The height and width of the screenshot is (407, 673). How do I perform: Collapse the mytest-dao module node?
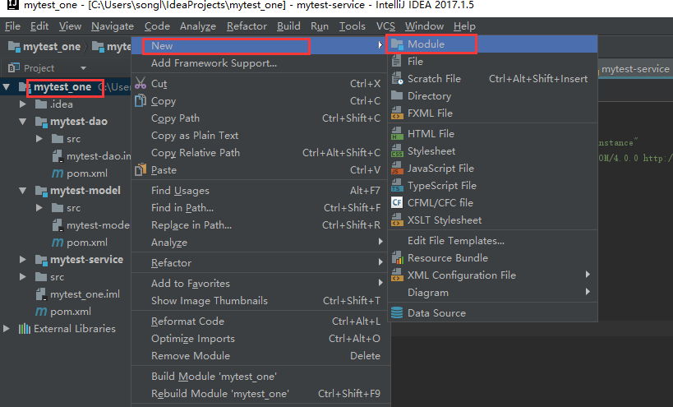[x=23, y=122]
